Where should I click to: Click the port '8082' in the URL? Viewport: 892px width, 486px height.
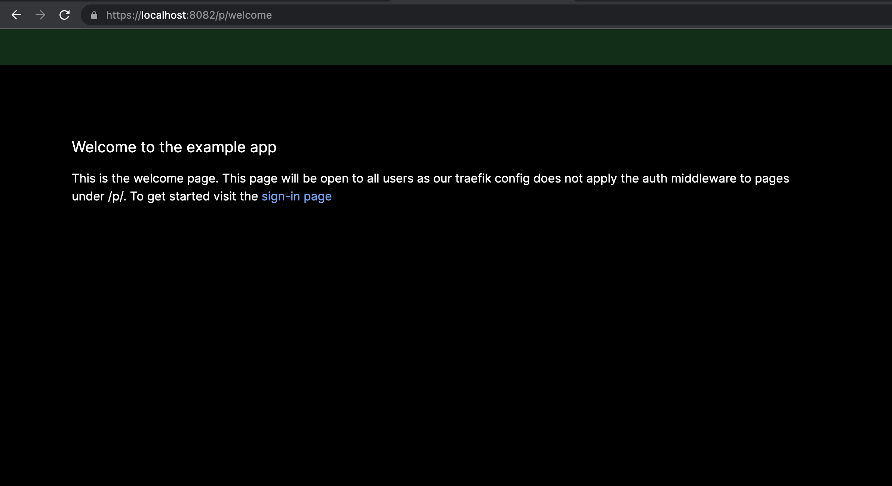coord(202,15)
